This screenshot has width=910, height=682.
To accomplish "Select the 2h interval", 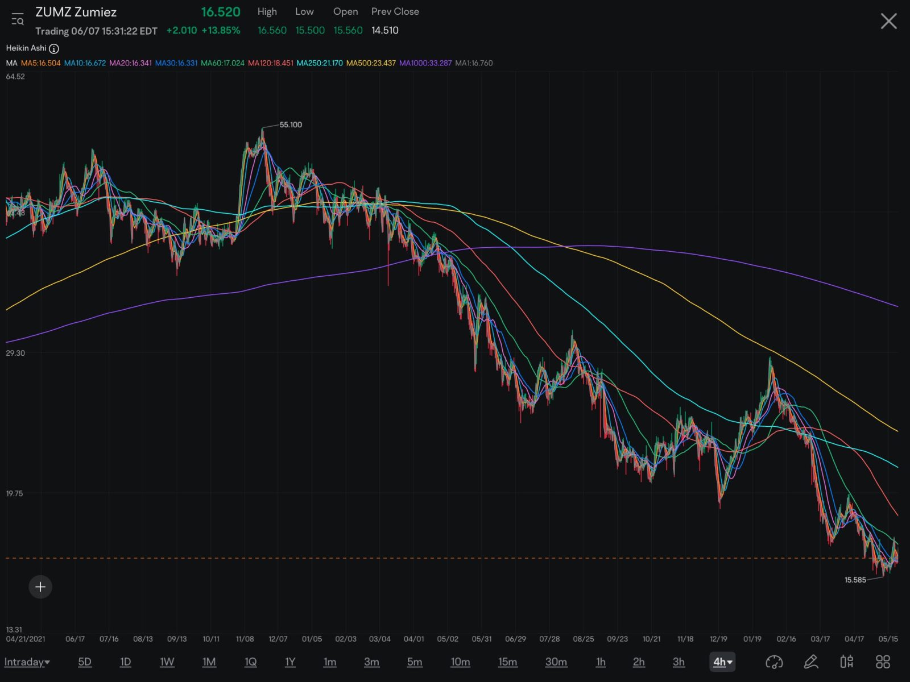I will coord(639,662).
